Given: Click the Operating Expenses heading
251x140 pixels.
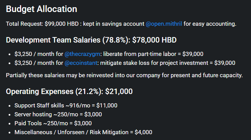Looking at the screenshot, I should [69, 91].
